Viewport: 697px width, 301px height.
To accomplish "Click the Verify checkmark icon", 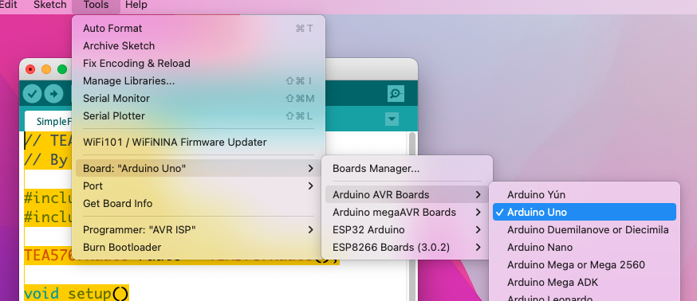I will coord(33,94).
